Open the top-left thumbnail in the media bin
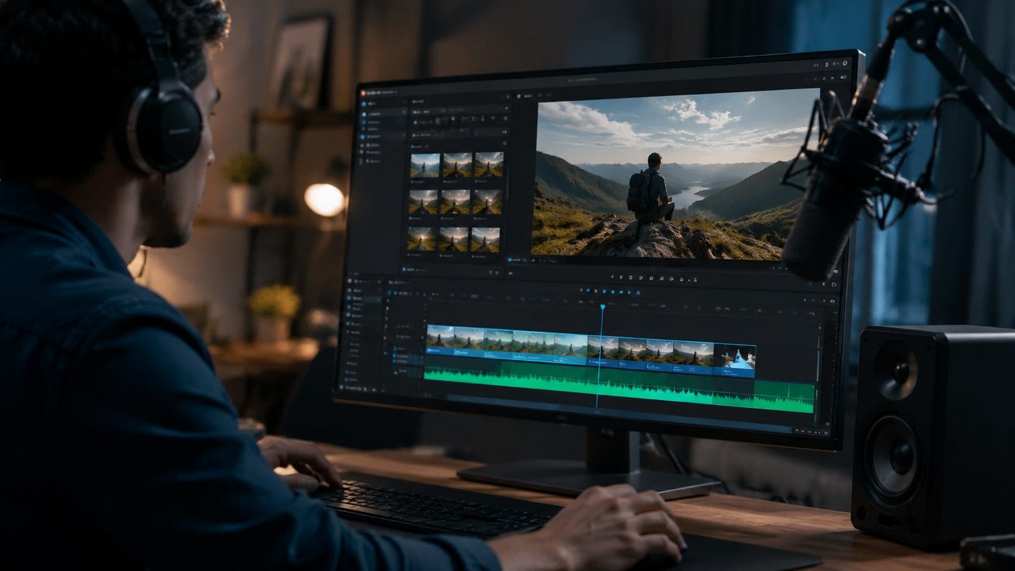1015x571 pixels. pos(425,164)
